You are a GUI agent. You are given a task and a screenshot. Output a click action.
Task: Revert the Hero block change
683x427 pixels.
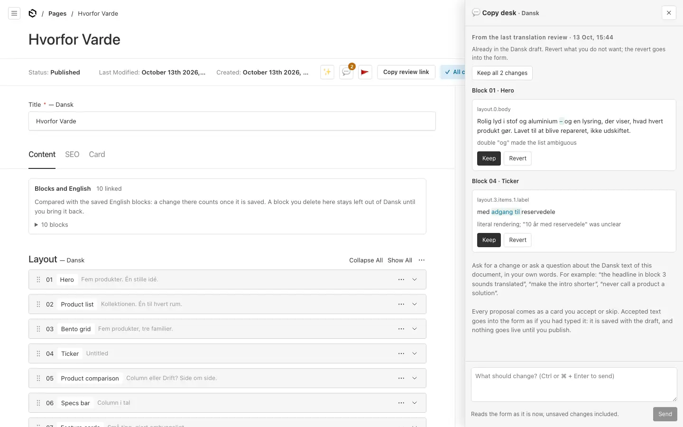point(517,158)
